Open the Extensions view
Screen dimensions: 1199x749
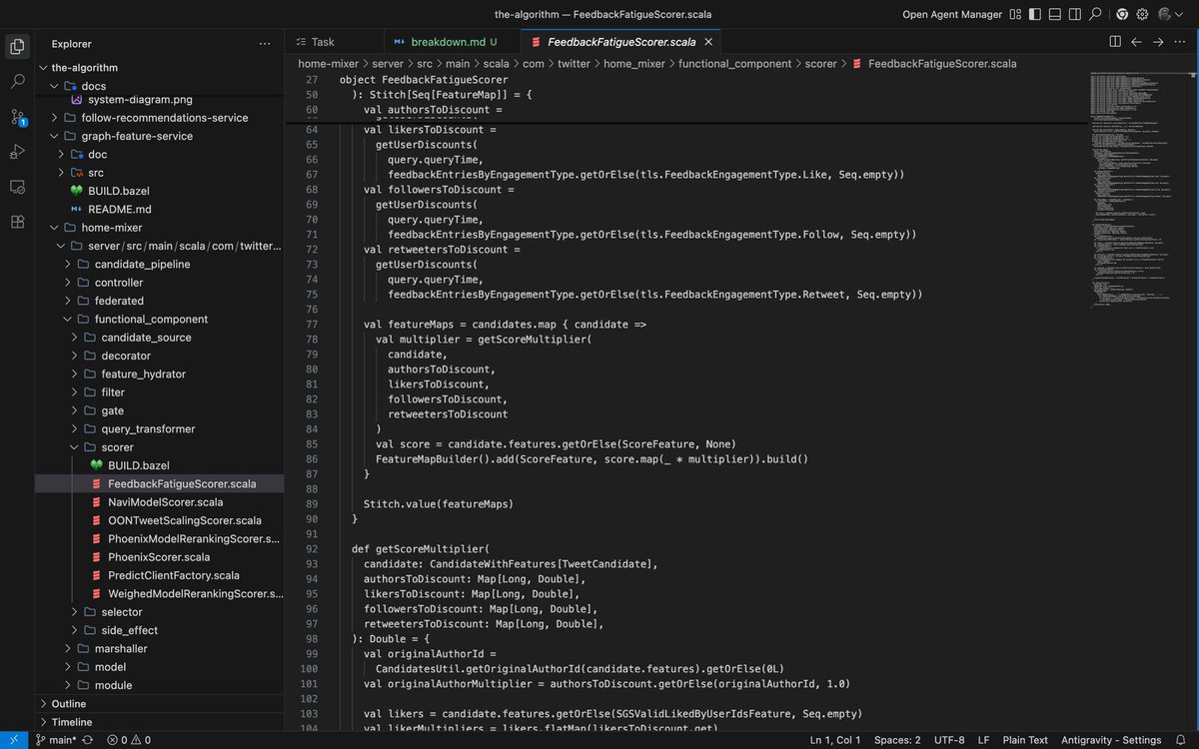(x=17, y=222)
